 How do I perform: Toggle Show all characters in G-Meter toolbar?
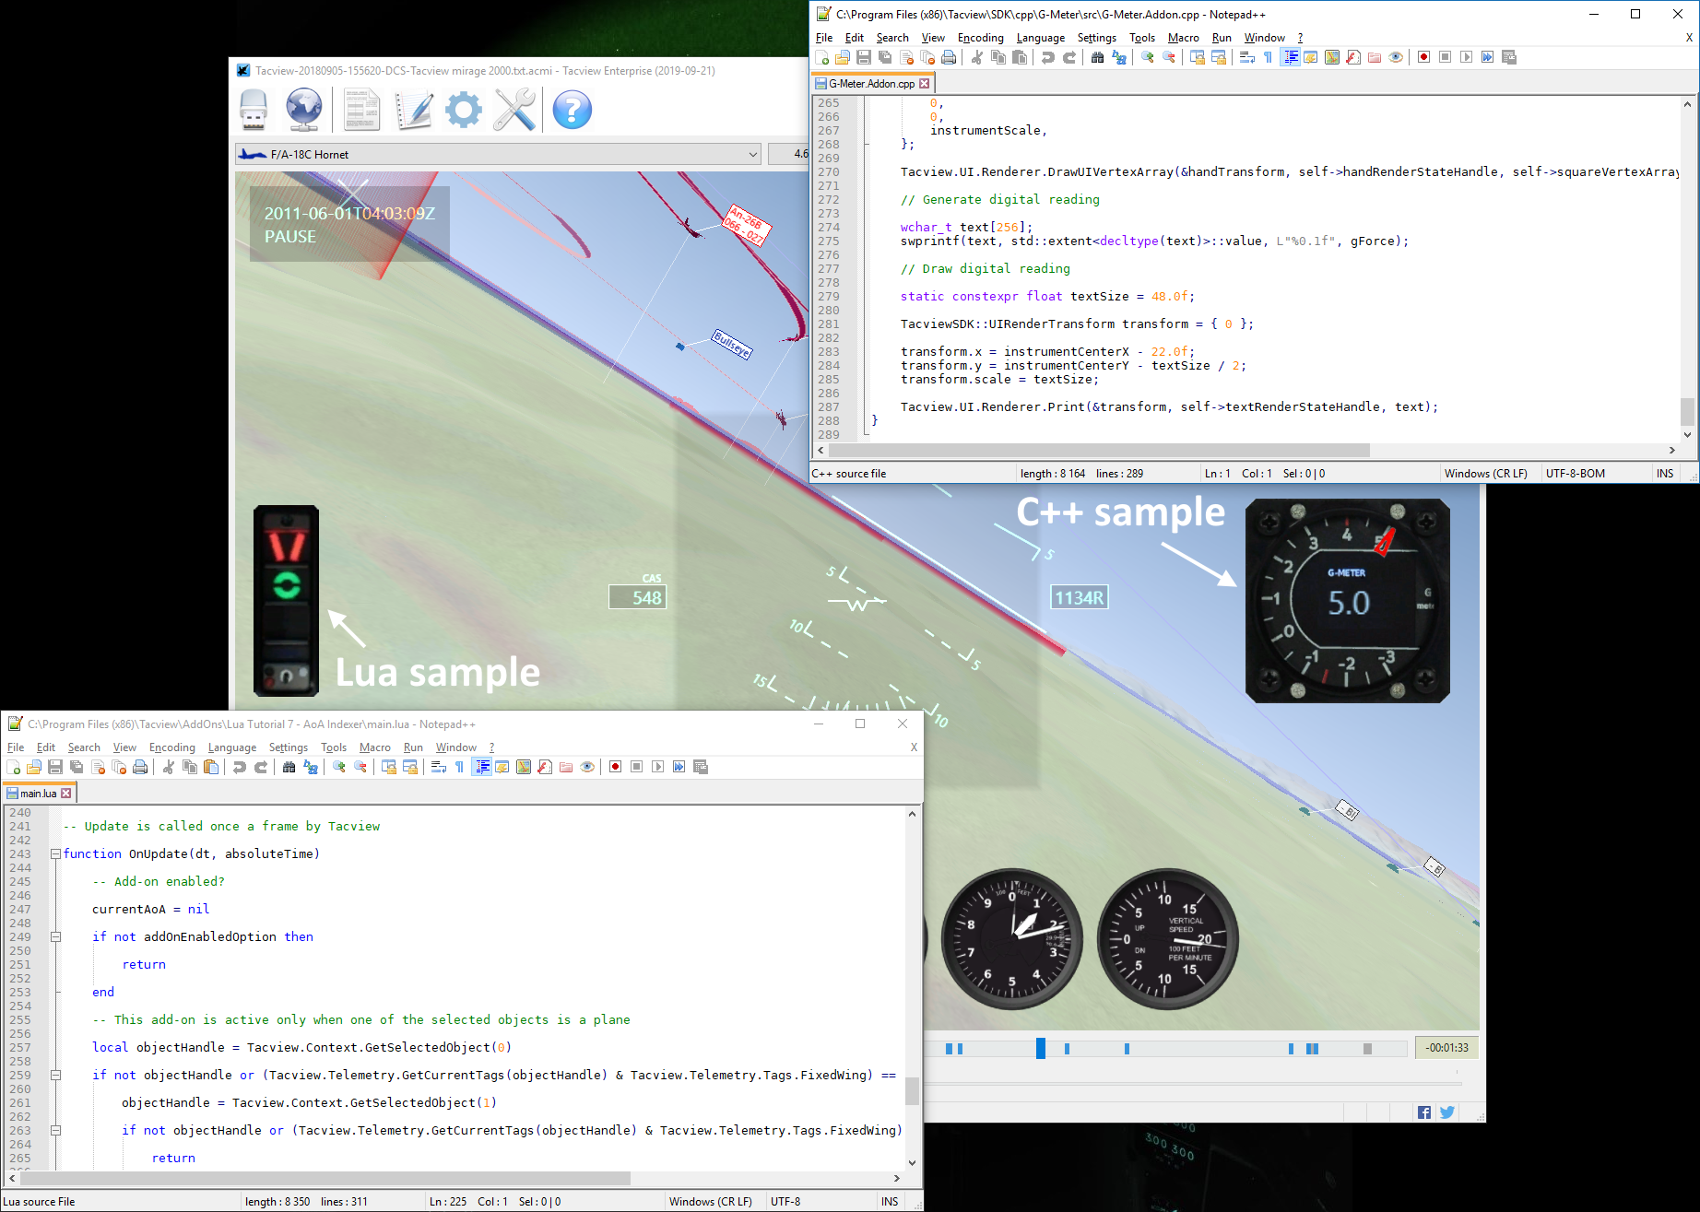(1268, 57)
